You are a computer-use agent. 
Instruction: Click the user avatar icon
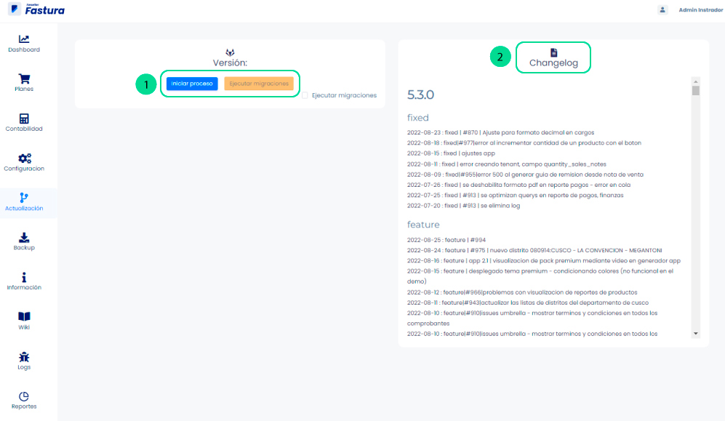(x=662, y=10)
